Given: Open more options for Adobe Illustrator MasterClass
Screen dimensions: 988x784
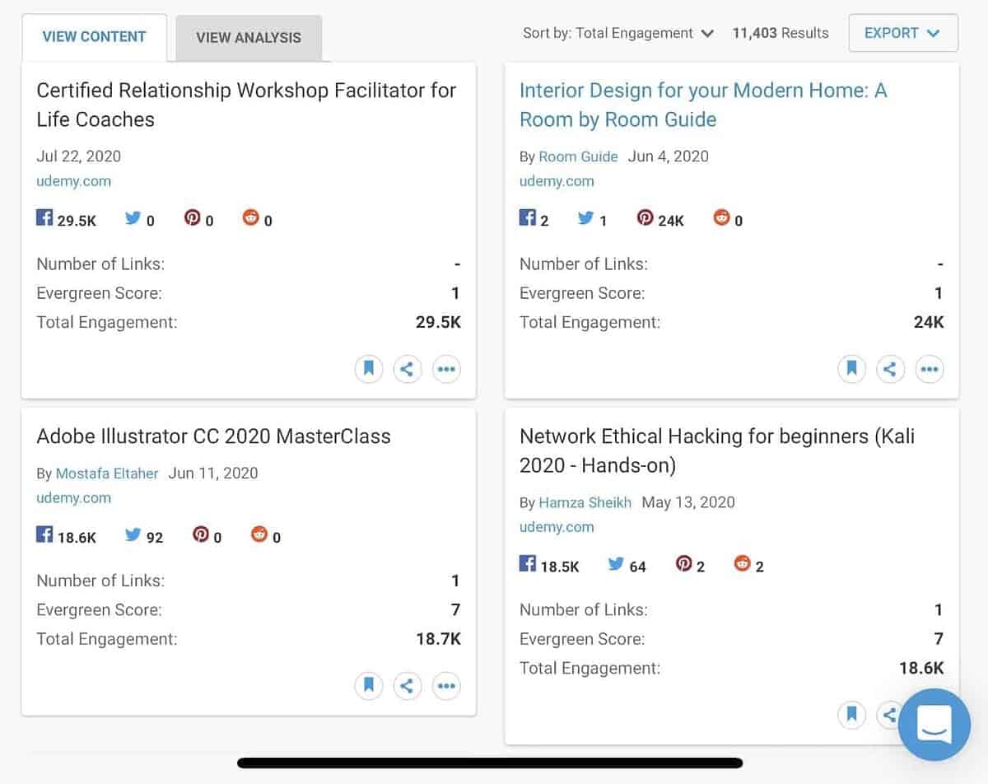Looking at the screenshot, I should 446,685.
